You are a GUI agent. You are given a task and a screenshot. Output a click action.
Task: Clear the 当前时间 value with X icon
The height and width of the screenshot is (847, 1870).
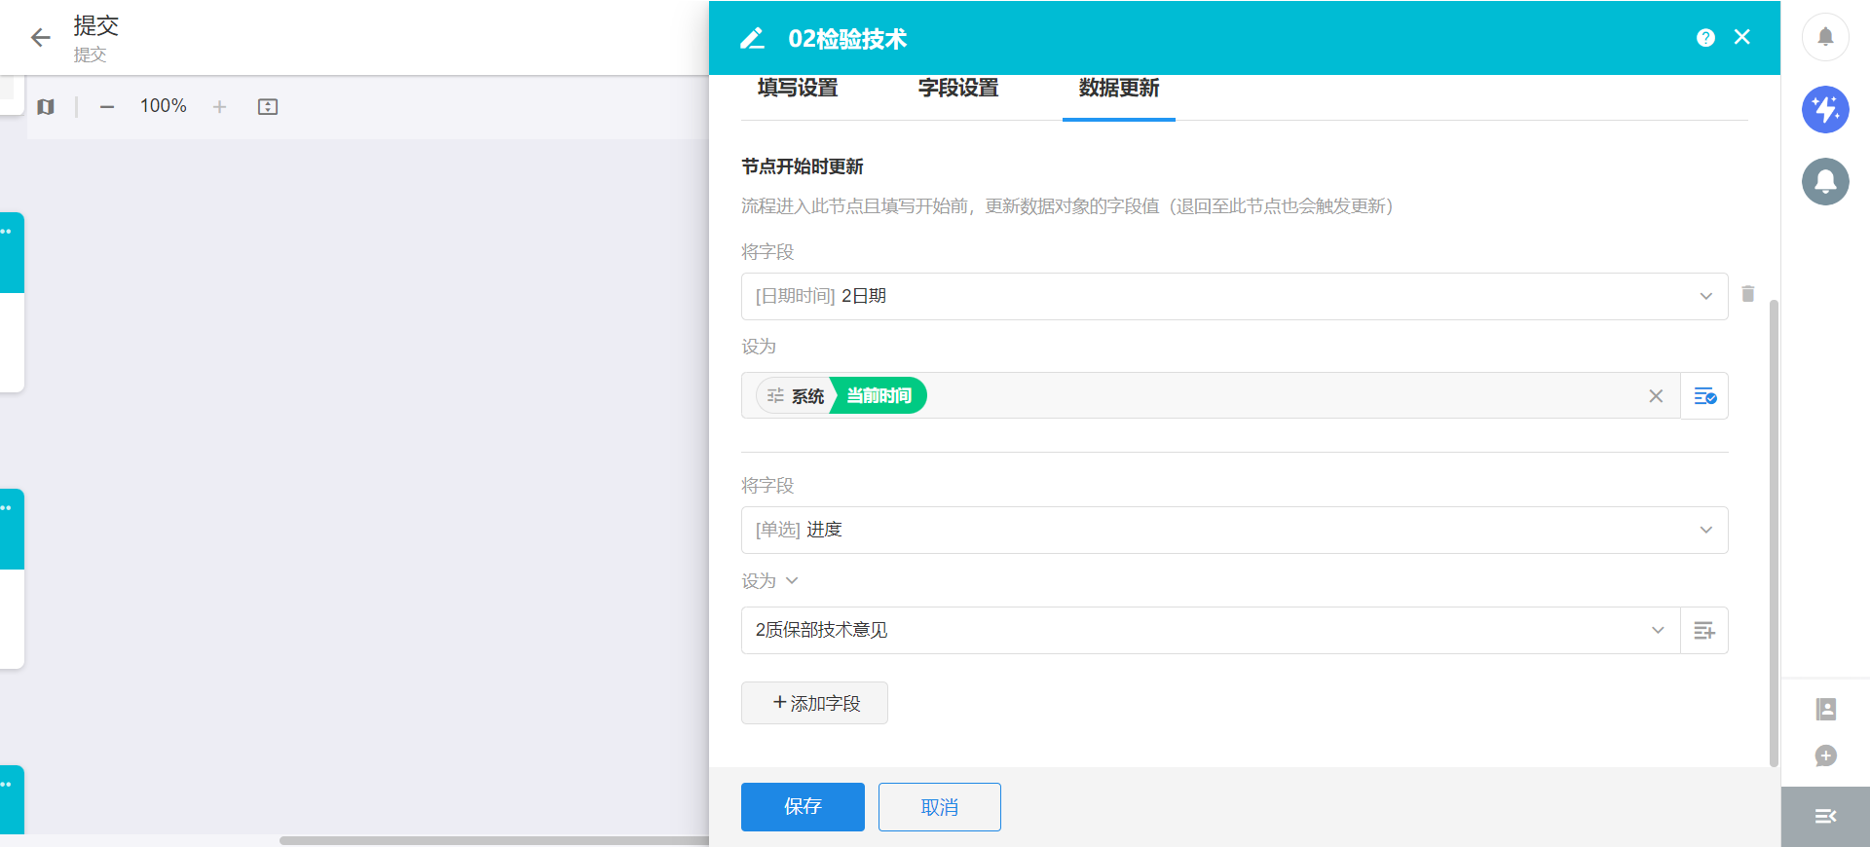coord(1655,396)
